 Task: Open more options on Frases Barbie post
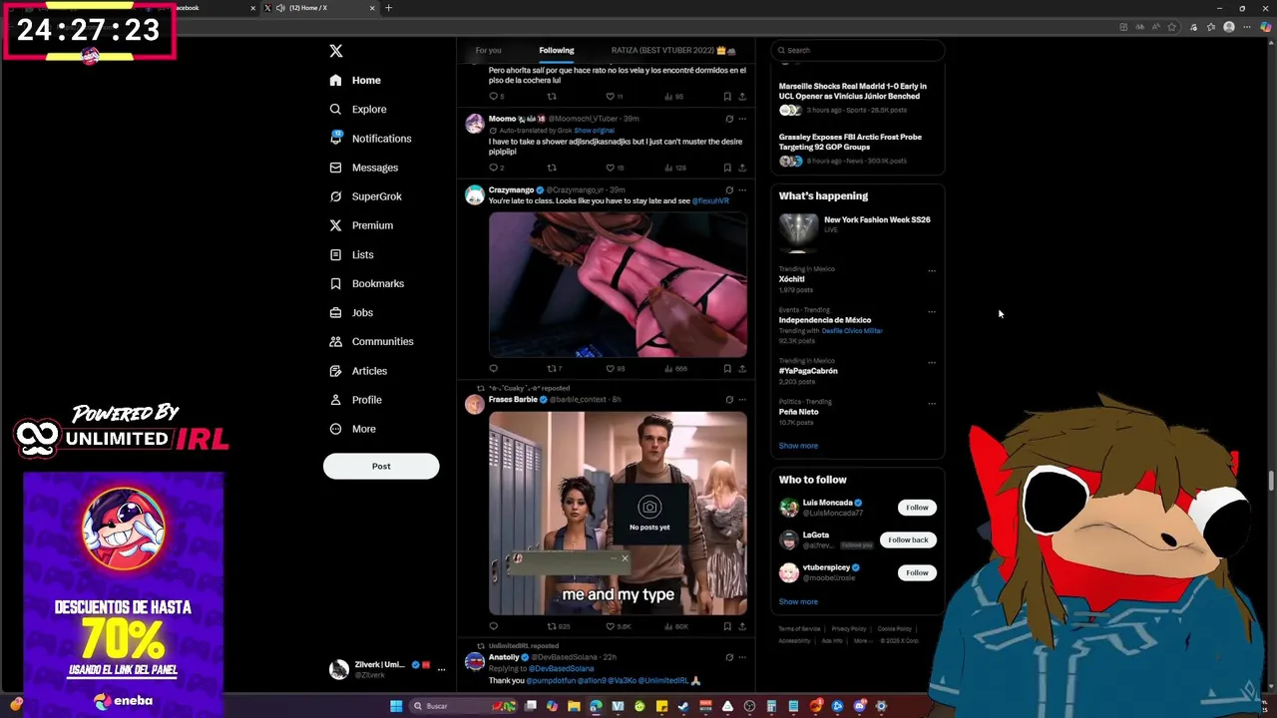point(741,399)
